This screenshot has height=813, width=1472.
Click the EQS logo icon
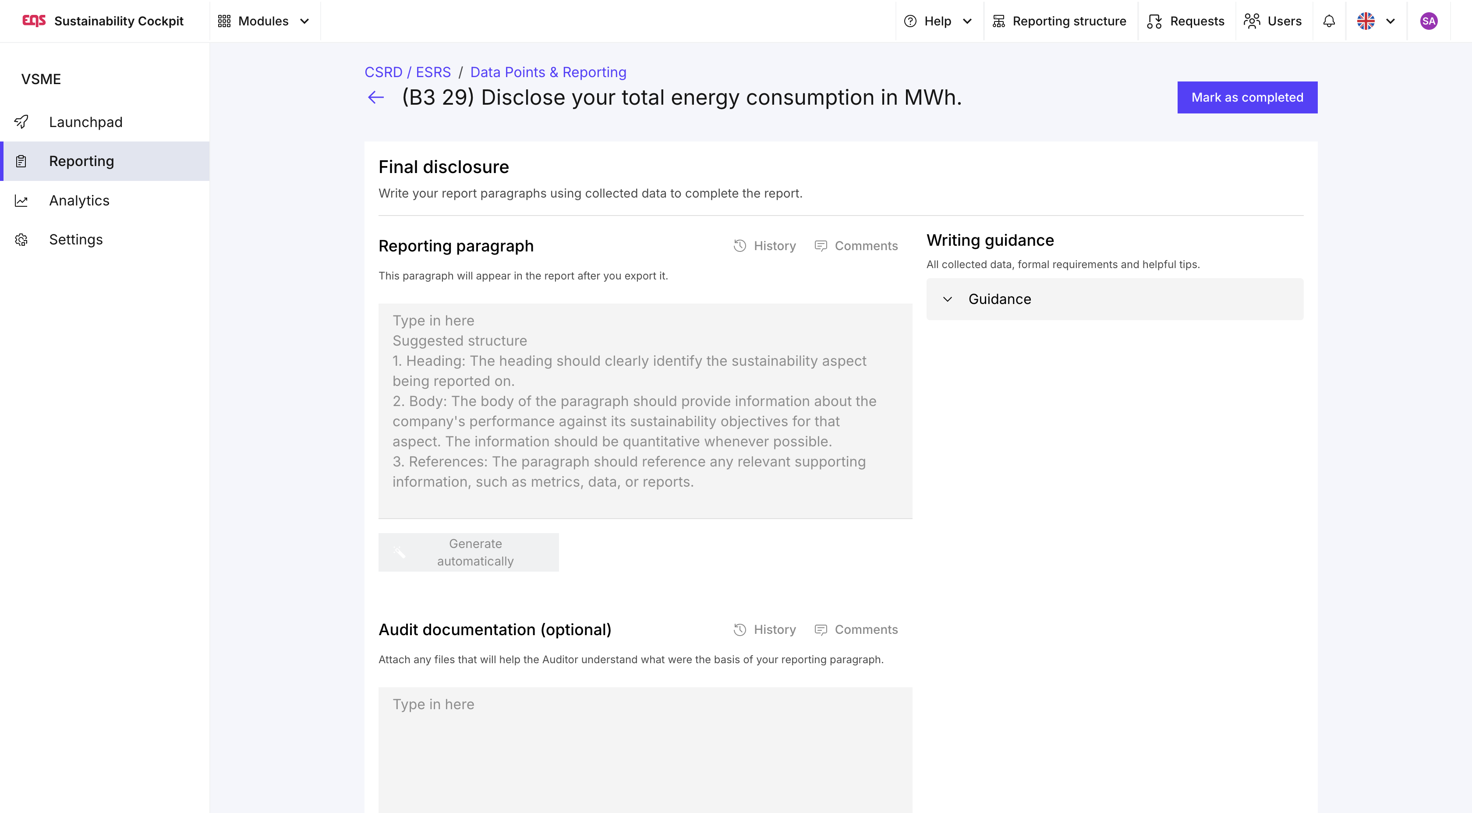pyautogui.click(x=34, y=21)
